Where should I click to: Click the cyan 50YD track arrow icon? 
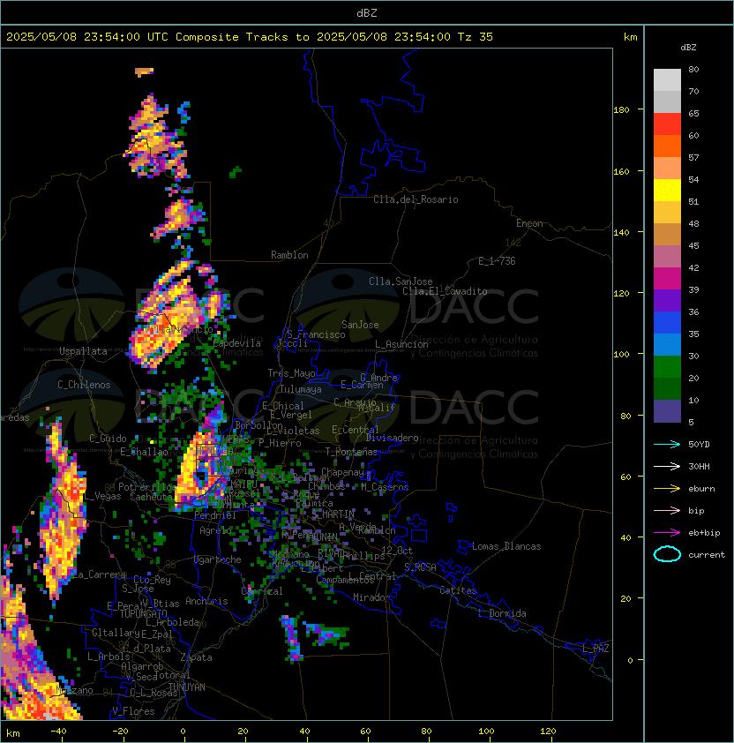(x=667, y=444)
